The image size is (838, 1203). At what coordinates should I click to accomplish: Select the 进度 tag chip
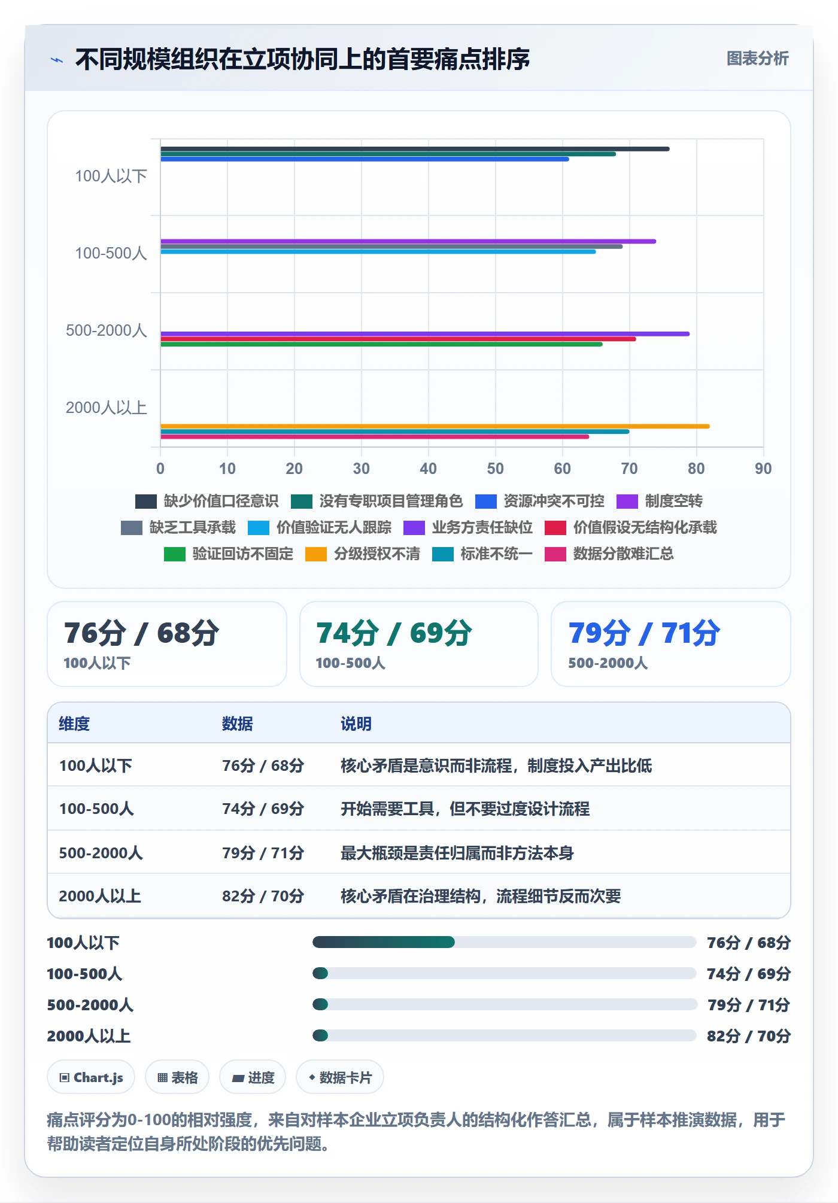tap(253, 1077)
